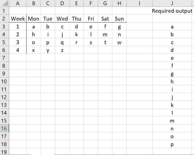The image size is (194, 155).
Task: Select column J header
Action: [172, 3]
